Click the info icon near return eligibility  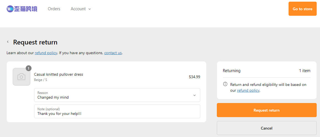pos(225,84)
